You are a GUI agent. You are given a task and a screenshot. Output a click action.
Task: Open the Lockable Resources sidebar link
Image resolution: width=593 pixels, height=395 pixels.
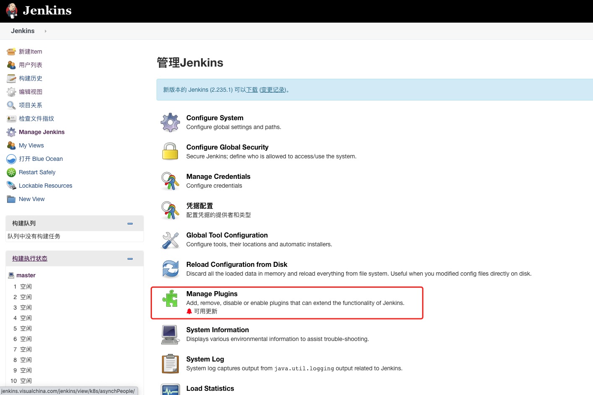click(45, 186)
